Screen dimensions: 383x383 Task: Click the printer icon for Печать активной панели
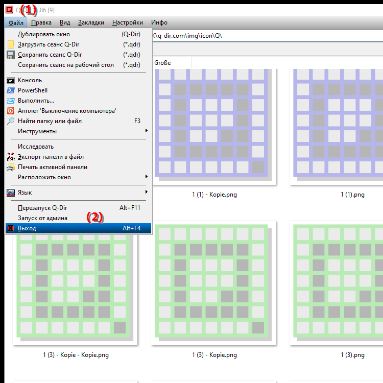pos(11,167)
